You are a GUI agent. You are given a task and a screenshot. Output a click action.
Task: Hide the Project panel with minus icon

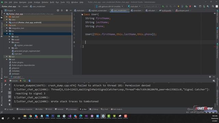[x=71, y=11]
